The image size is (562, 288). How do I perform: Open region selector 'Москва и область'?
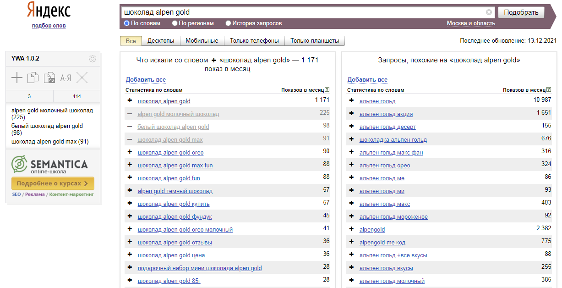(x=471, y=23)
